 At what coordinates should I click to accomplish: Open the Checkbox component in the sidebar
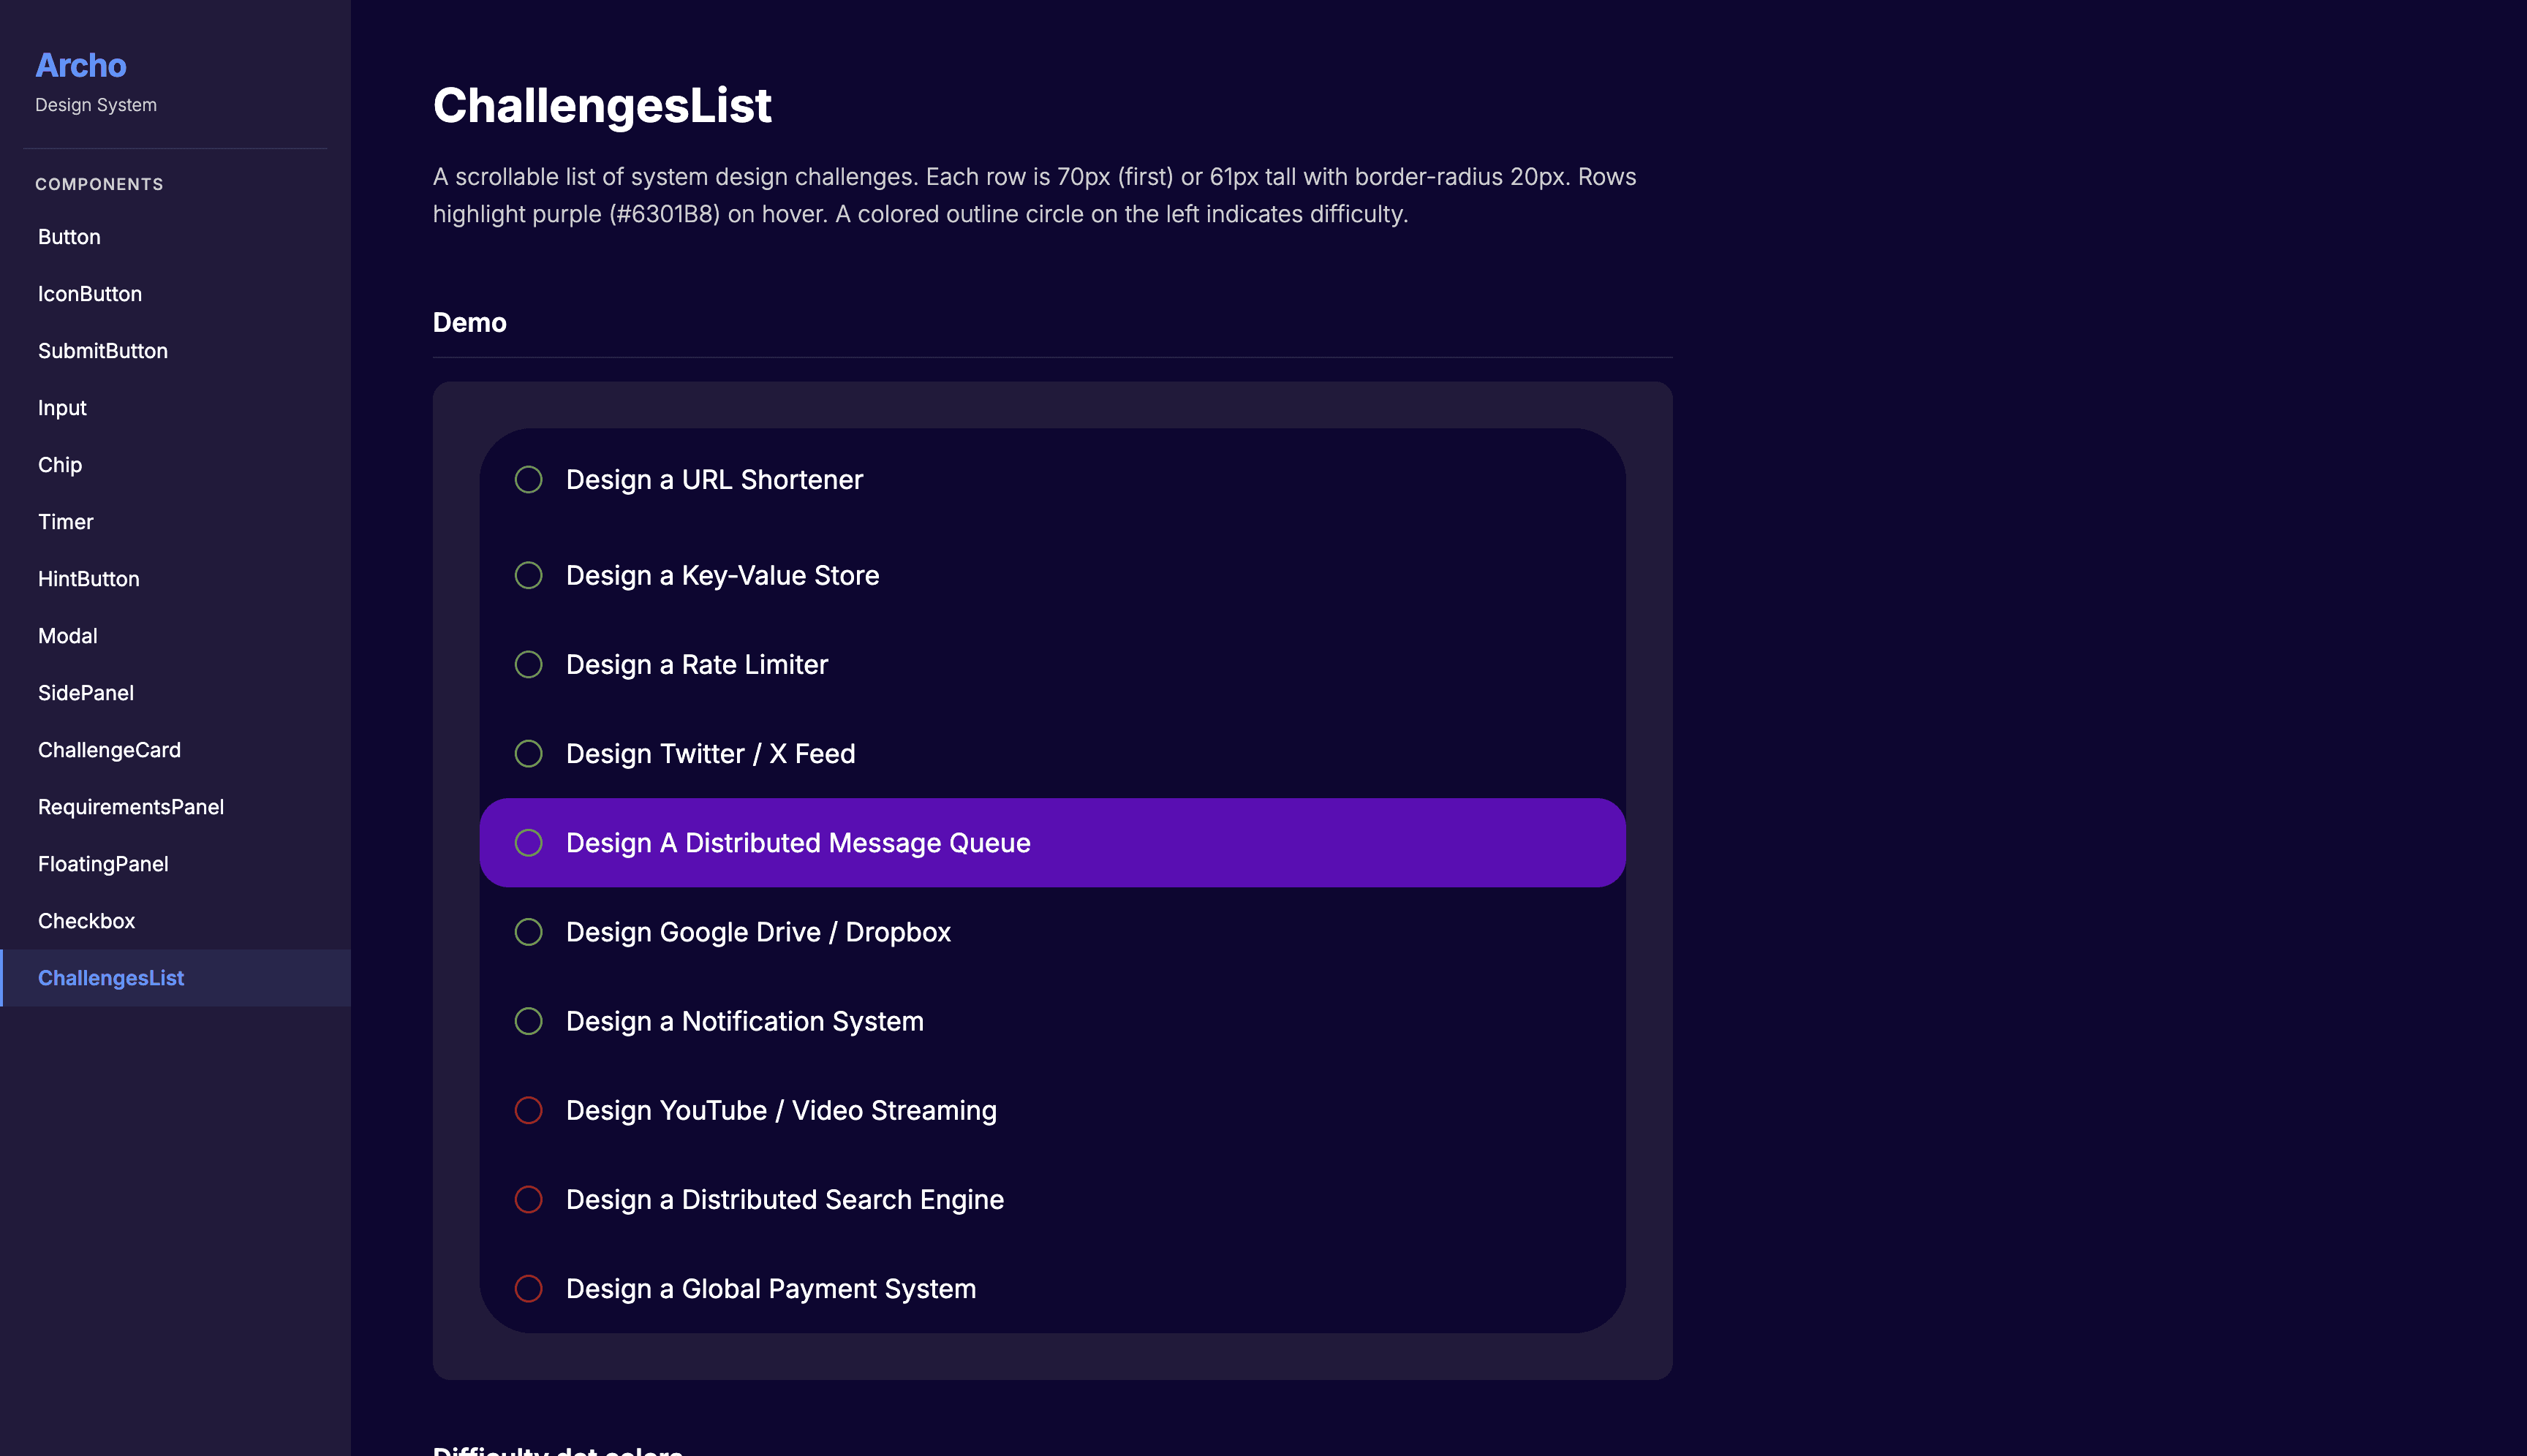click(x=86, y=921)
